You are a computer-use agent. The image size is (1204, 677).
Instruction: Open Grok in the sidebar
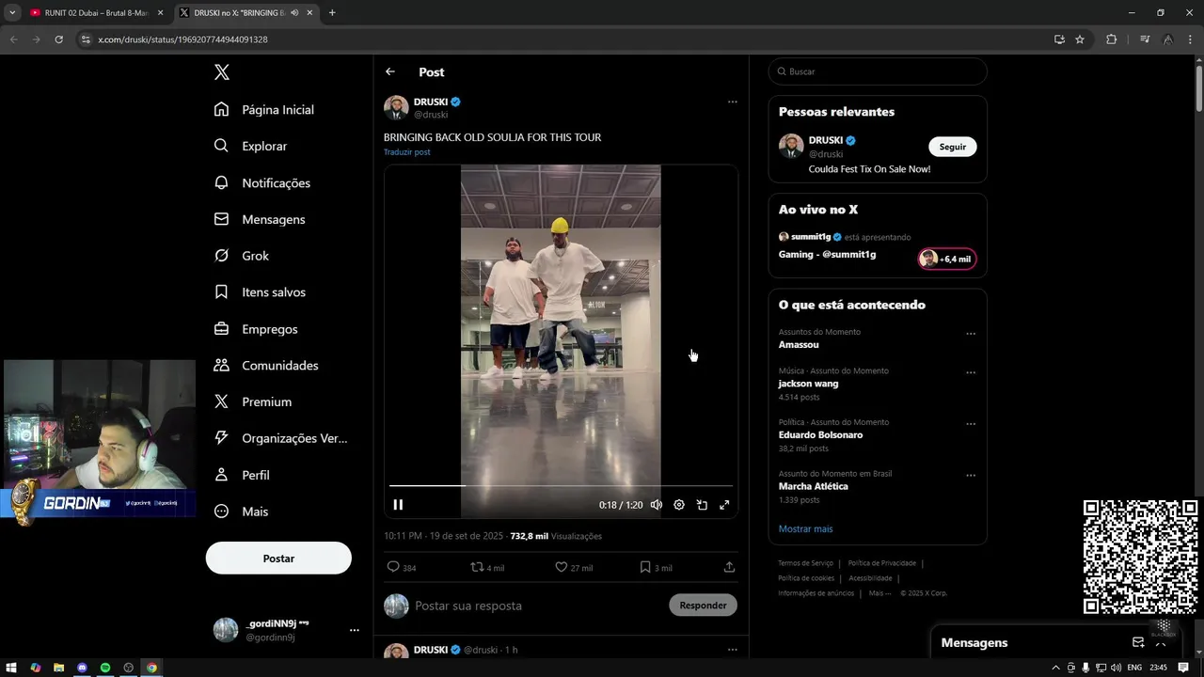pyautogui.click(x=242, y=256)
